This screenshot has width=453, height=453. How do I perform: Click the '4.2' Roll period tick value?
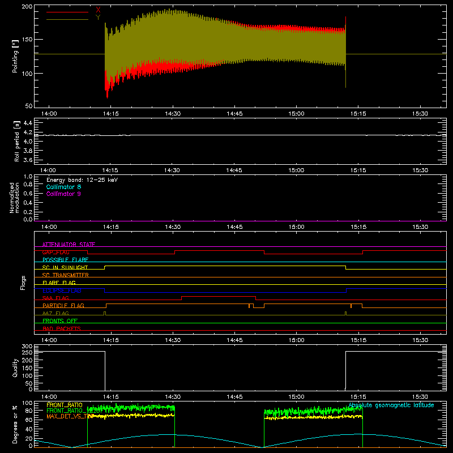coord(28,133)
